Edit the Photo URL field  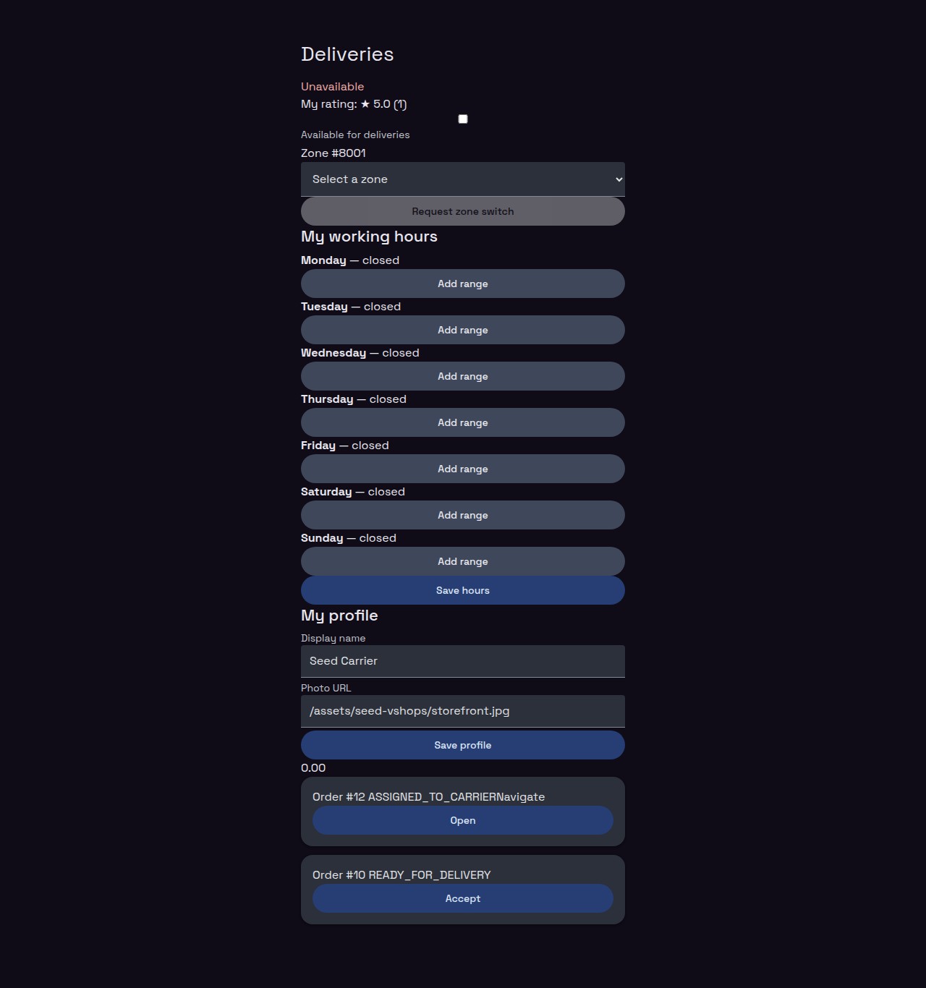coord(463,711)
